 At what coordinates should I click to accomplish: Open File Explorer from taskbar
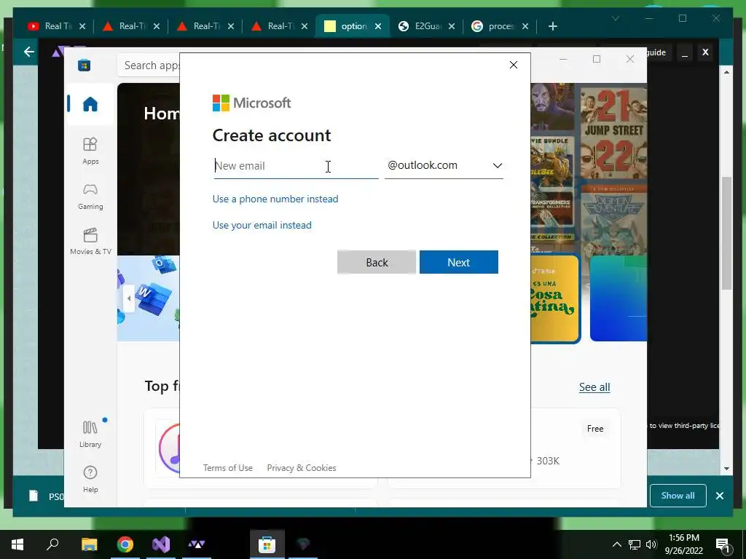click(89, 544)
